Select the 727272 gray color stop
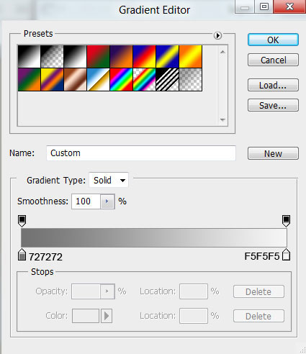 [22, 255]
